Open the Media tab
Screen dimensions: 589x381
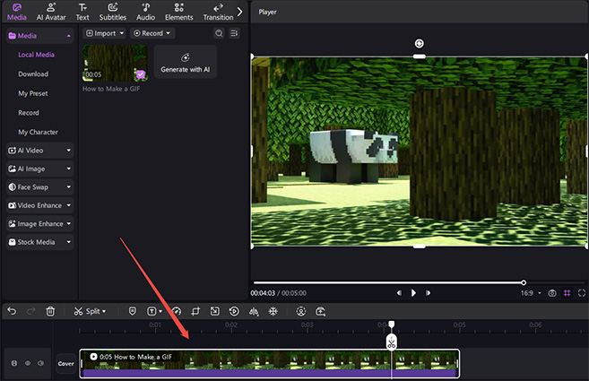(17, 12)
